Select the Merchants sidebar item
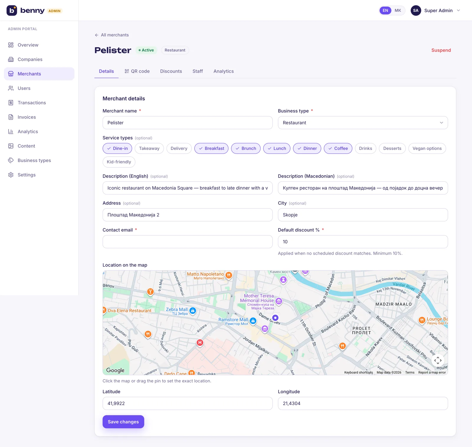The height and width of the screenshot is (447, 472). pyautogui.click(x=39, y=74)
